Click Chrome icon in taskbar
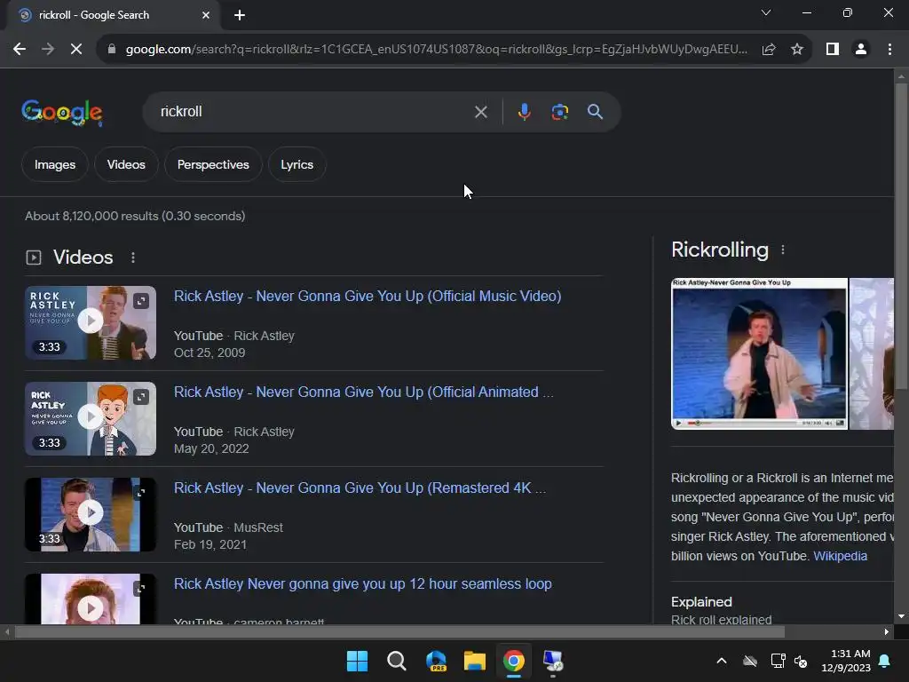This screenshot has width=909, height=682. pyautogui.click(x=514, y=661)
